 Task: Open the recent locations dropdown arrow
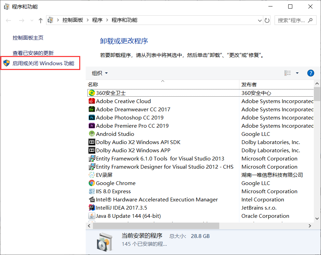click(x=32, y=20)
